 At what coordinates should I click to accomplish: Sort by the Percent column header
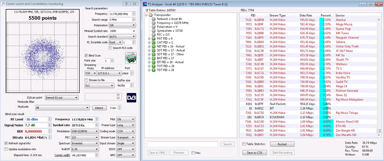[326, 15]
